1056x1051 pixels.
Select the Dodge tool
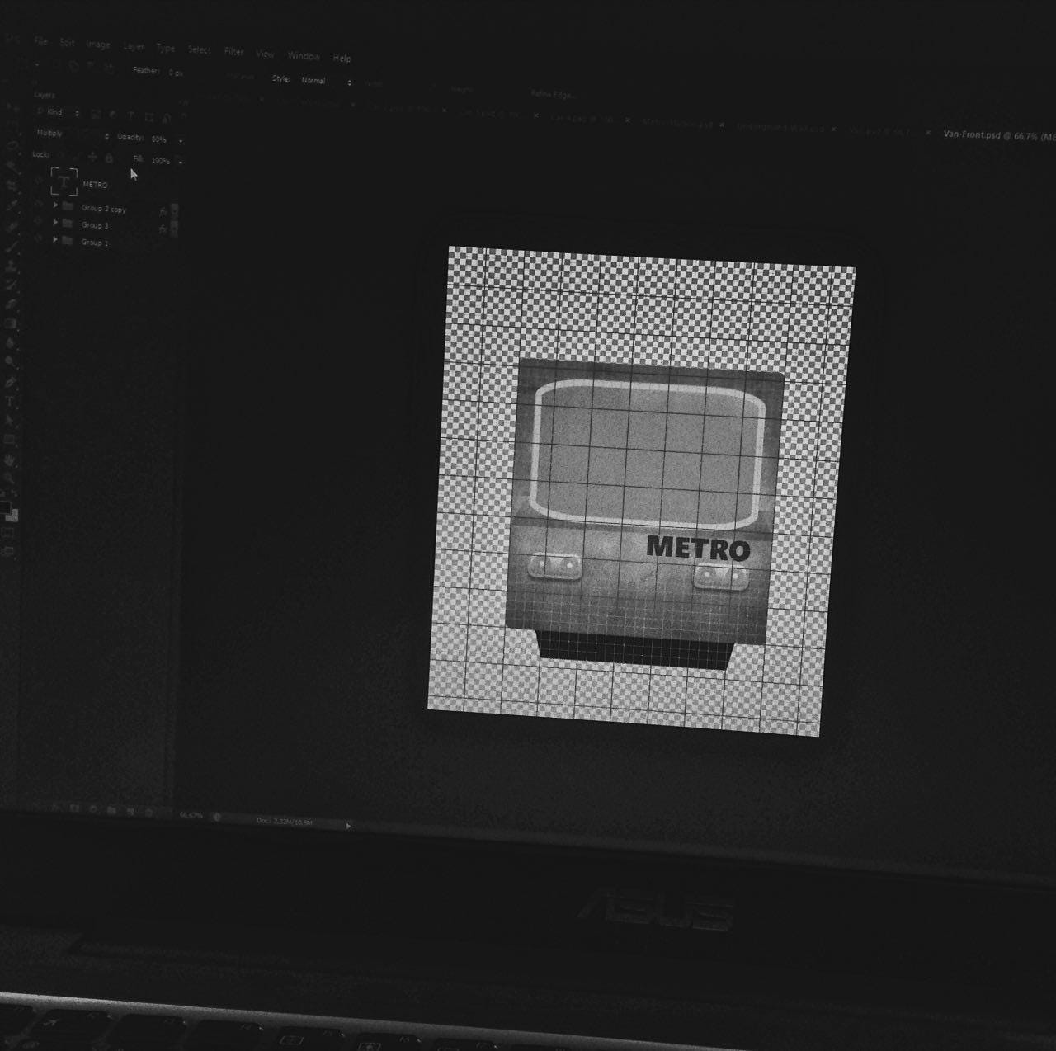click(9, 361)
